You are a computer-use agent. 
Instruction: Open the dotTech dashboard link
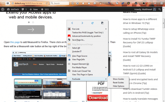click(13, 9)
